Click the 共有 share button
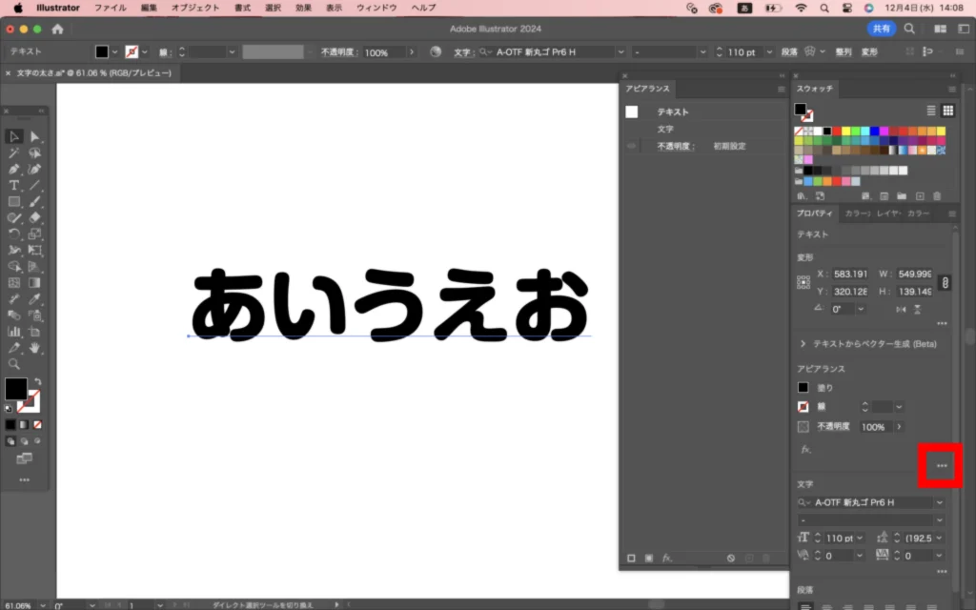Screen dimensions: 976x610 (880, 30)
